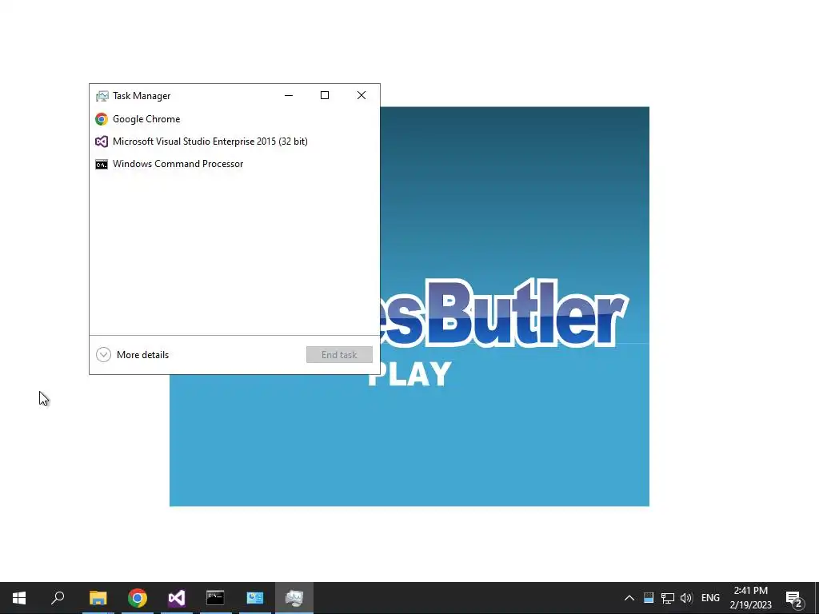
Task: Click ENG language indicator
Action: [x=710, y=598]
